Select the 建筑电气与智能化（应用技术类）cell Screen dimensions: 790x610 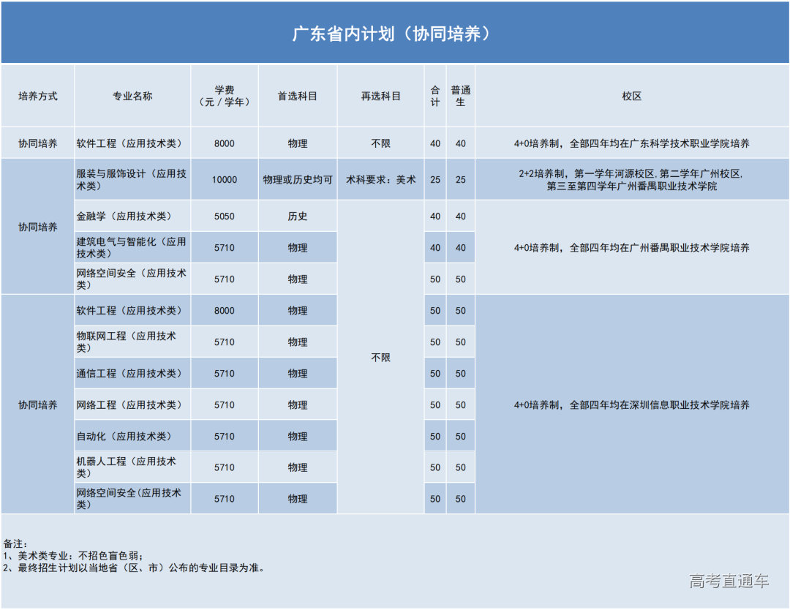click(131, 247)
